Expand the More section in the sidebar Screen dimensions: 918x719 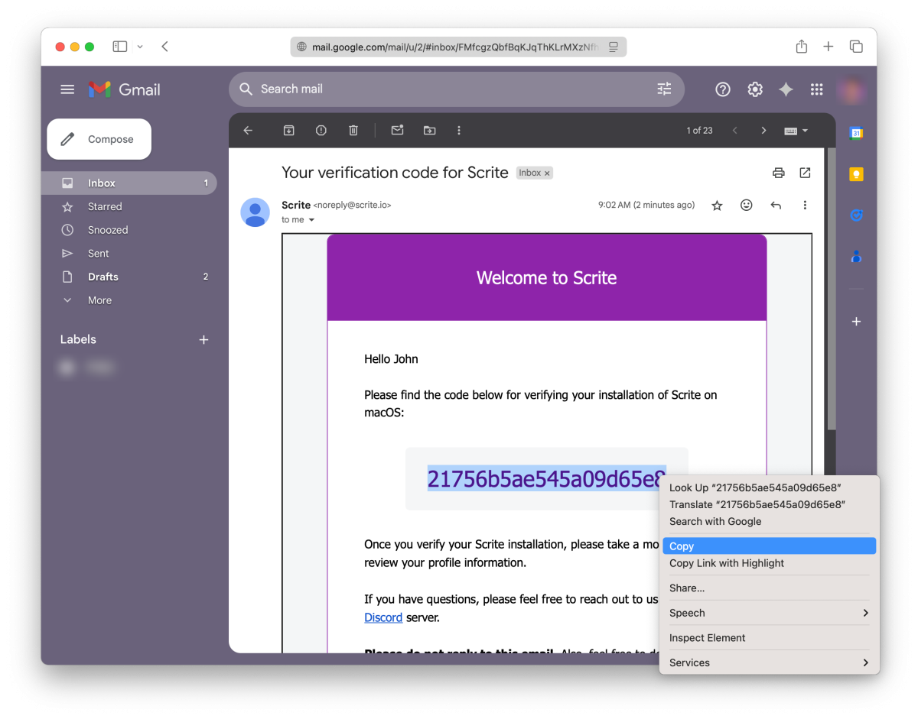[x=99, y=300]
